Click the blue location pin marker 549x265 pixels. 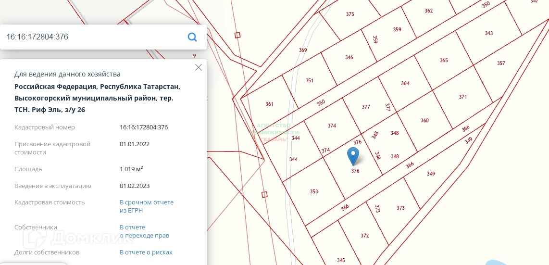353,156
